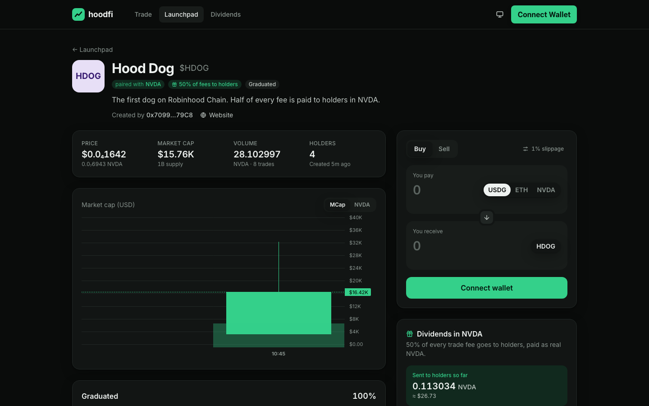Screen dimensions: 649x406
Task: Select MCap chart mode
Action: click(338, 205)
